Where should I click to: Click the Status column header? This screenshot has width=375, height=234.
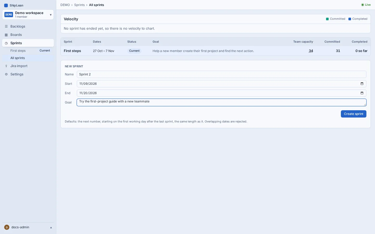click(x=132, y=42)
